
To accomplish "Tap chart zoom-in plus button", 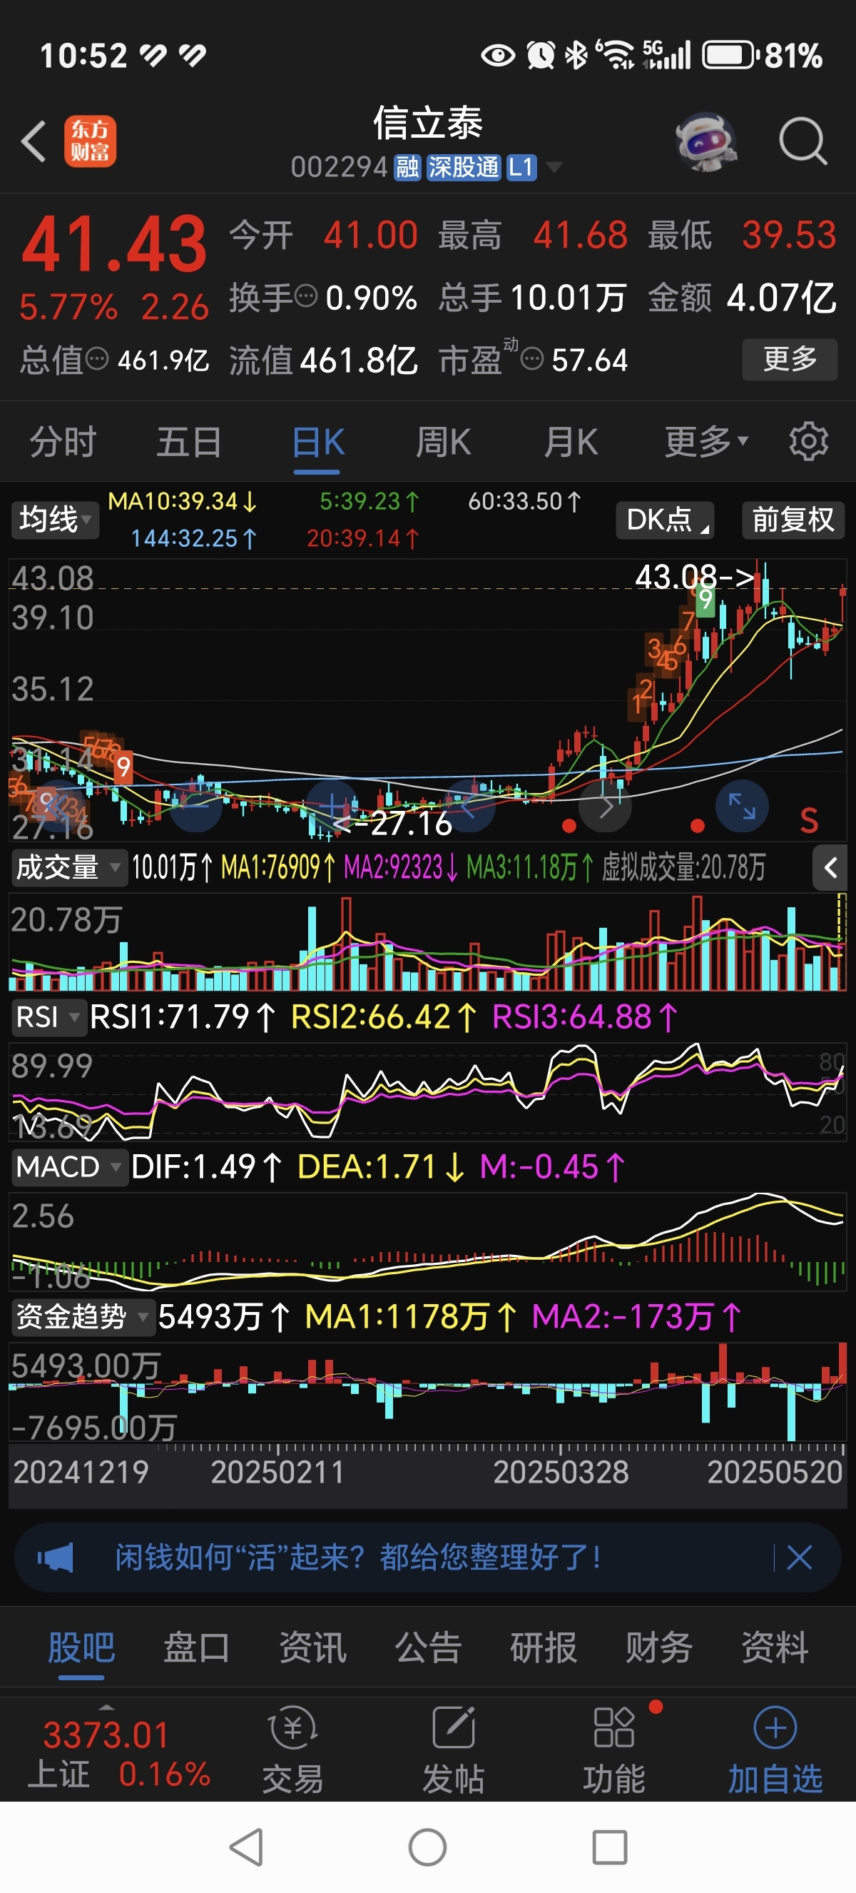I will [x=332, y=806].
